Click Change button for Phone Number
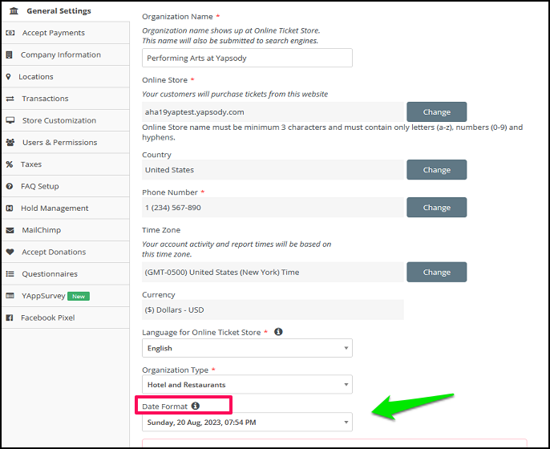Image resolution: width=550 pixels, height=449 pixels. pos(437,208)
